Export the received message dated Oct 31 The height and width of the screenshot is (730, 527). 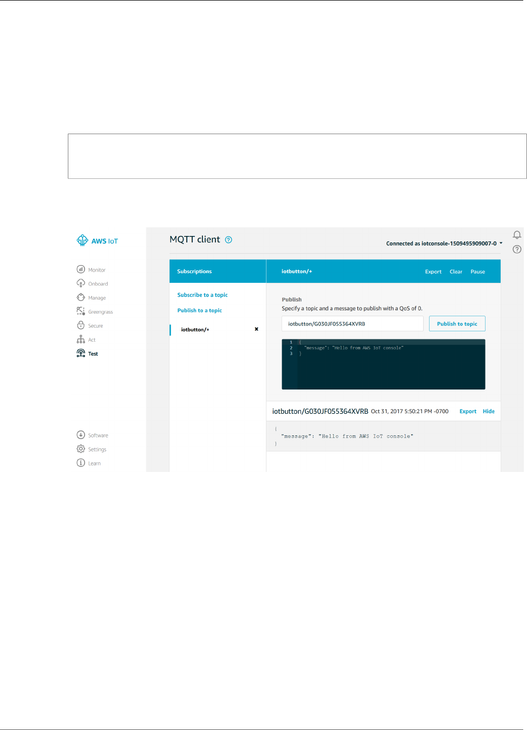click(x=468, y=412)
